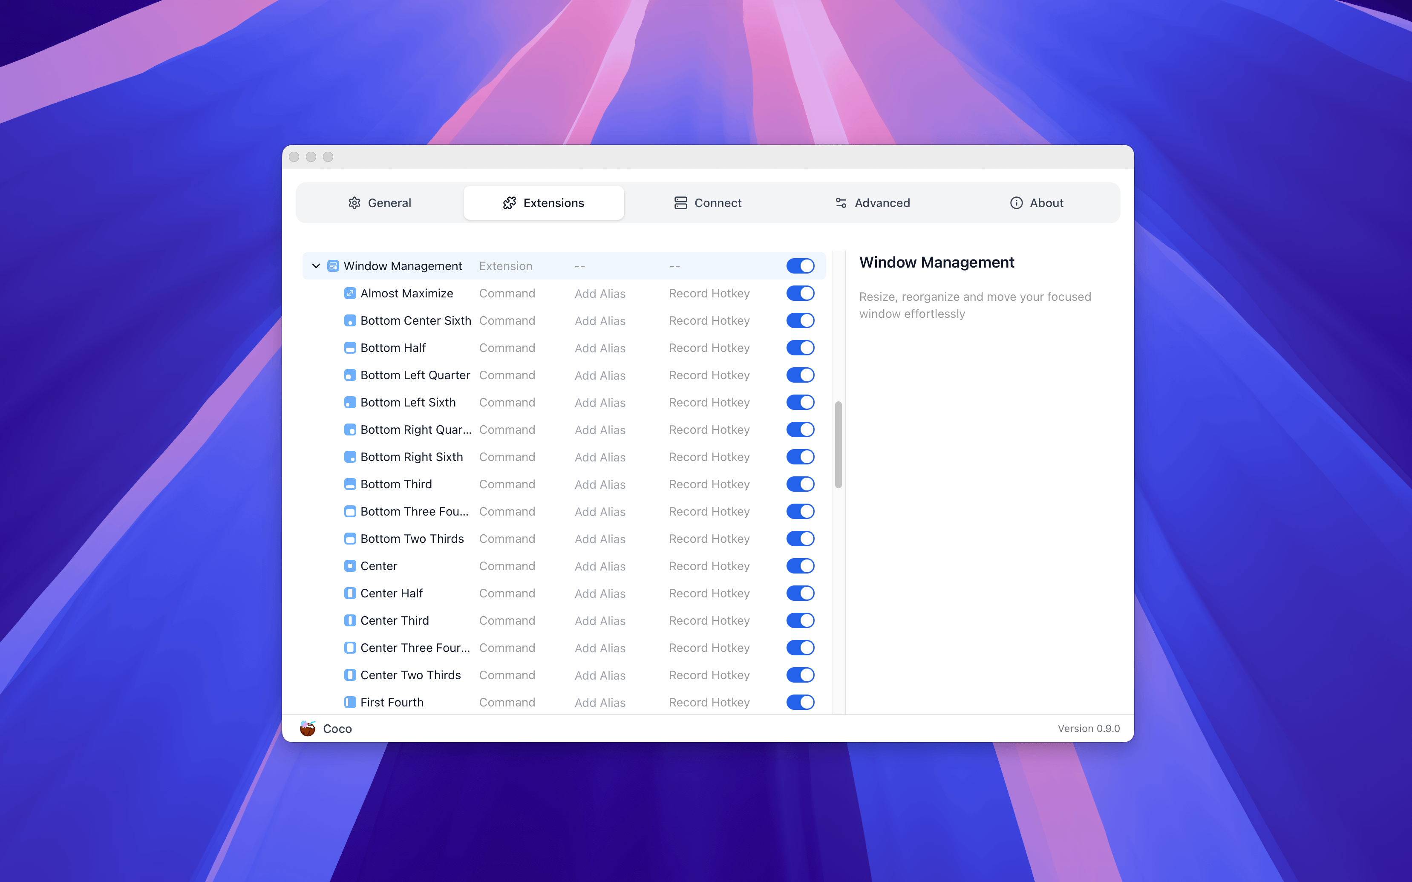Click the Bottom Left Quarter icon

pos(349,375)
